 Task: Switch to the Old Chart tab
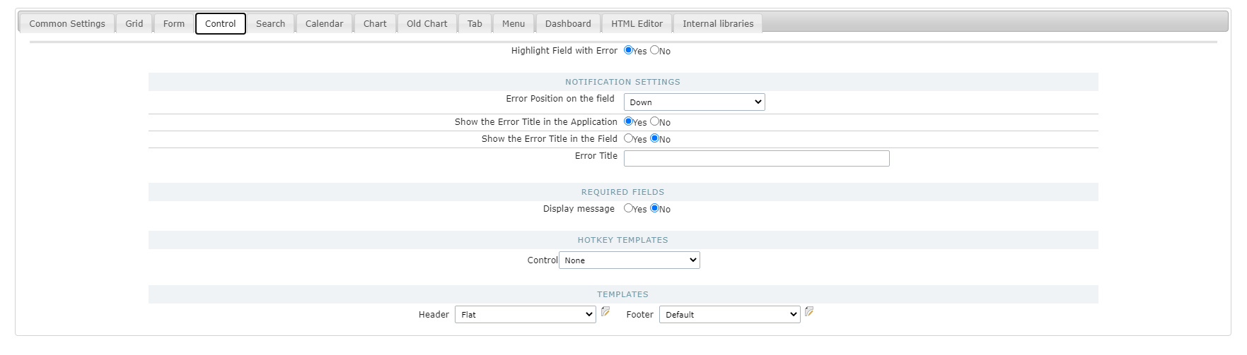coord(427,24)
